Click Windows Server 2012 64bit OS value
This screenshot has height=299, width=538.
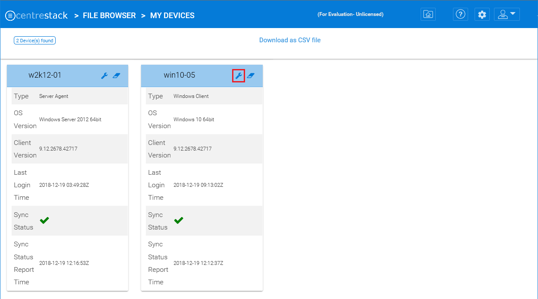tap(70, 120)
